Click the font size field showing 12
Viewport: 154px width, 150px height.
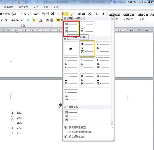tap(16, 14)
